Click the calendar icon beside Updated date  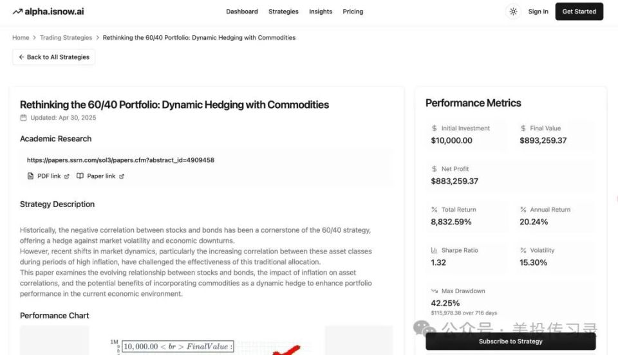pyautogui.click(x=24, y=118)
